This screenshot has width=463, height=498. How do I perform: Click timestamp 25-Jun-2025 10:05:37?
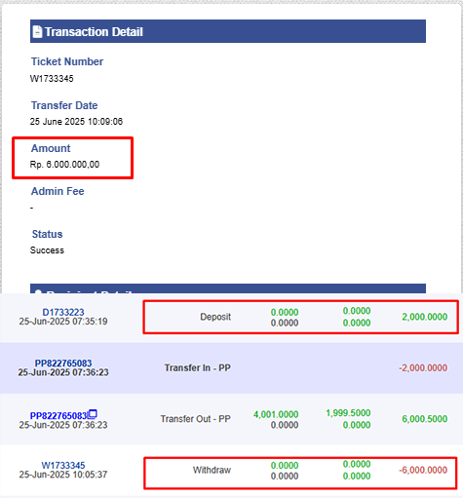point(63,475)
